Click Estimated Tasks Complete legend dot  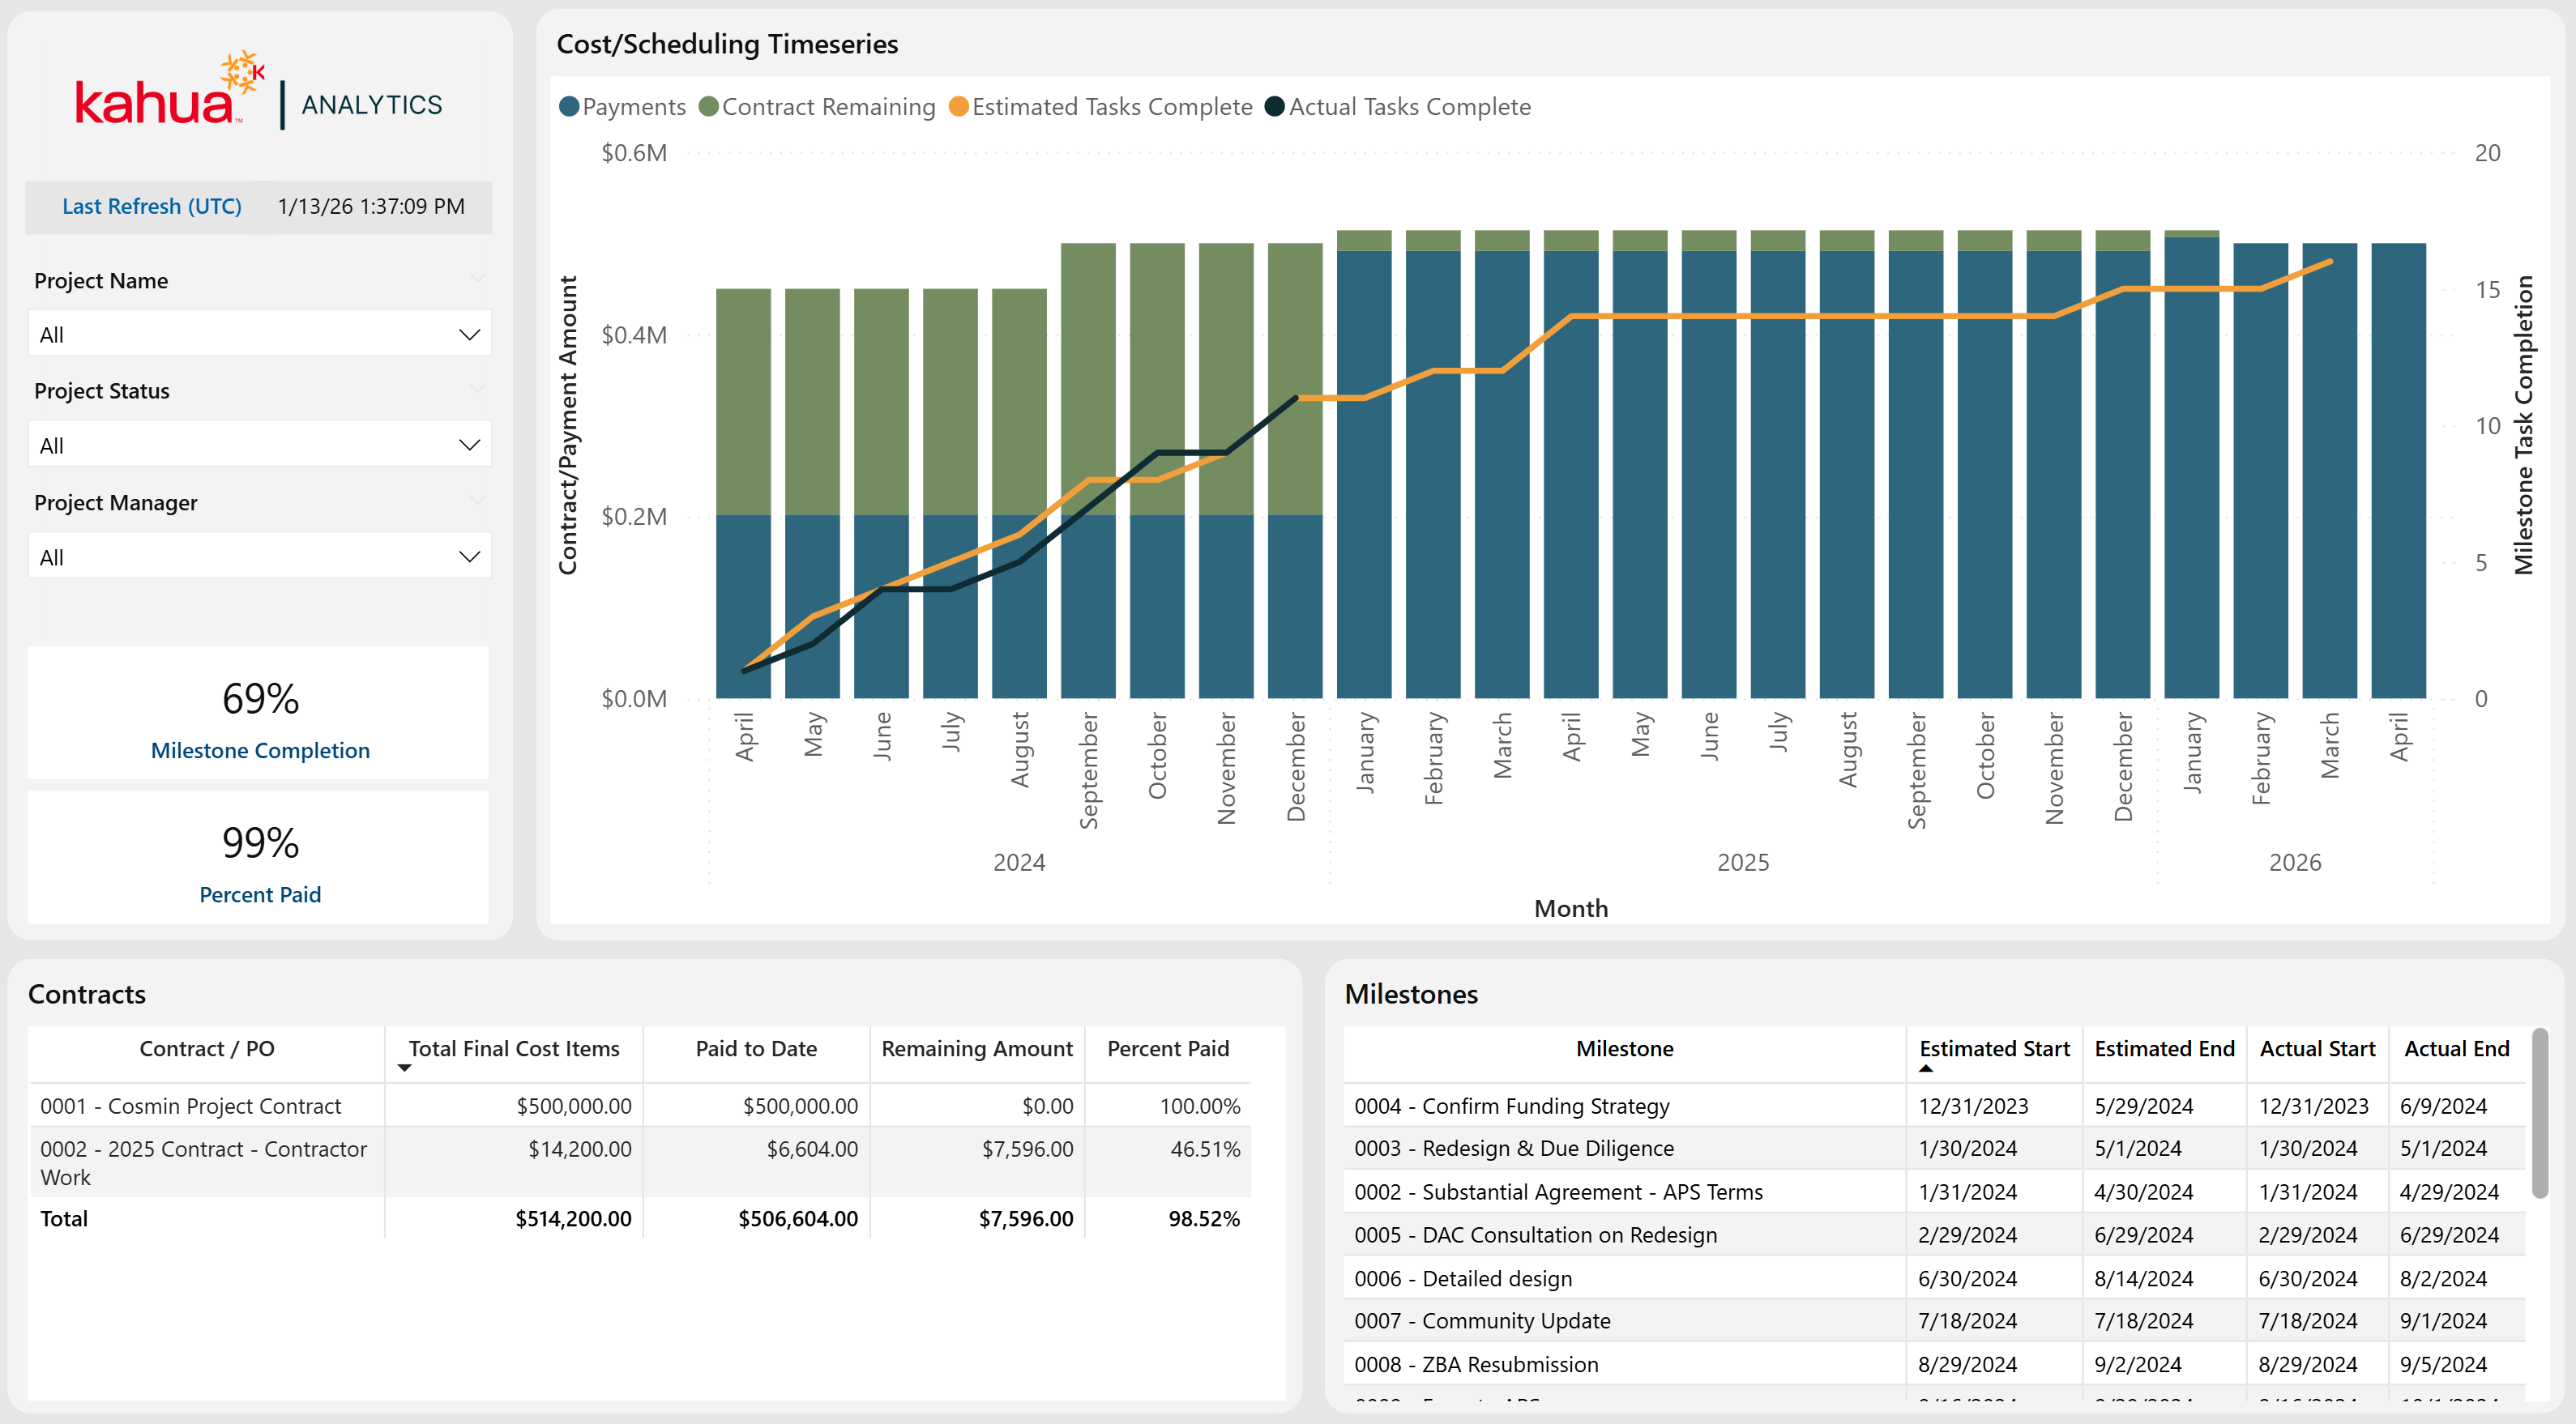[x=958, y=107]
